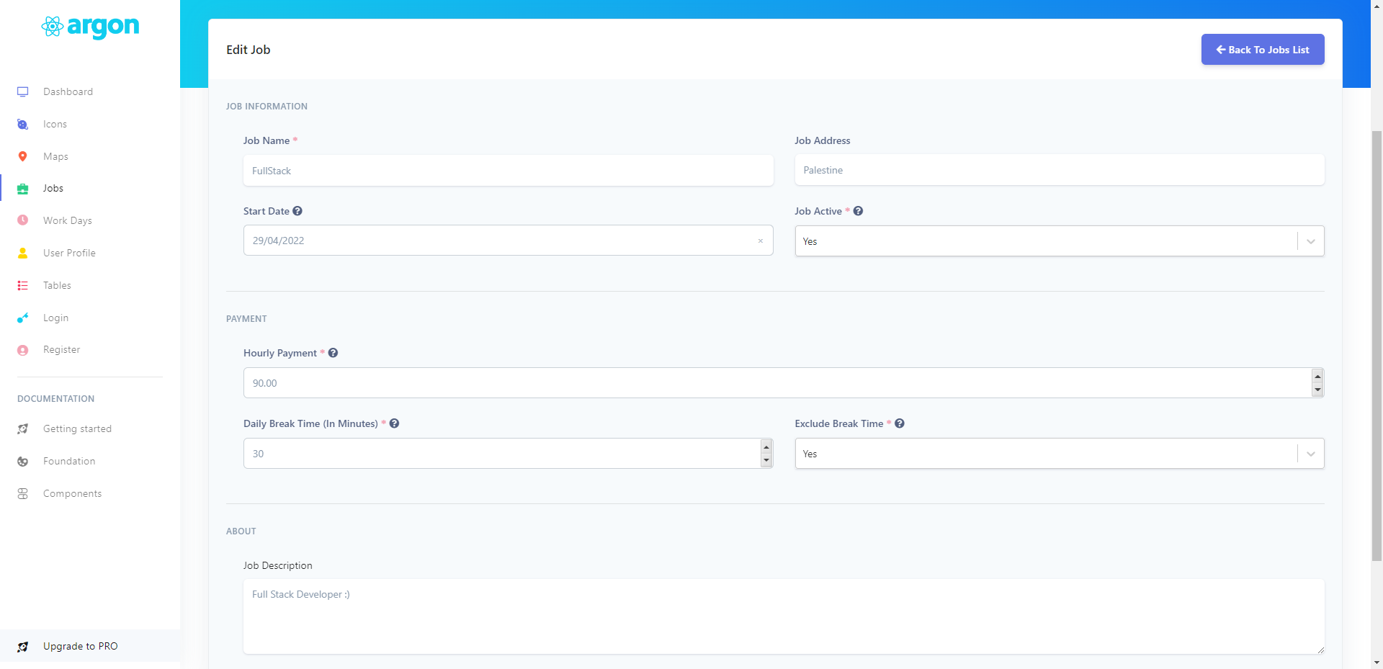Open the Exclude Break Time select showing Yes
The width and height of the screenshot is (1383, 669).
point(1059,454)
